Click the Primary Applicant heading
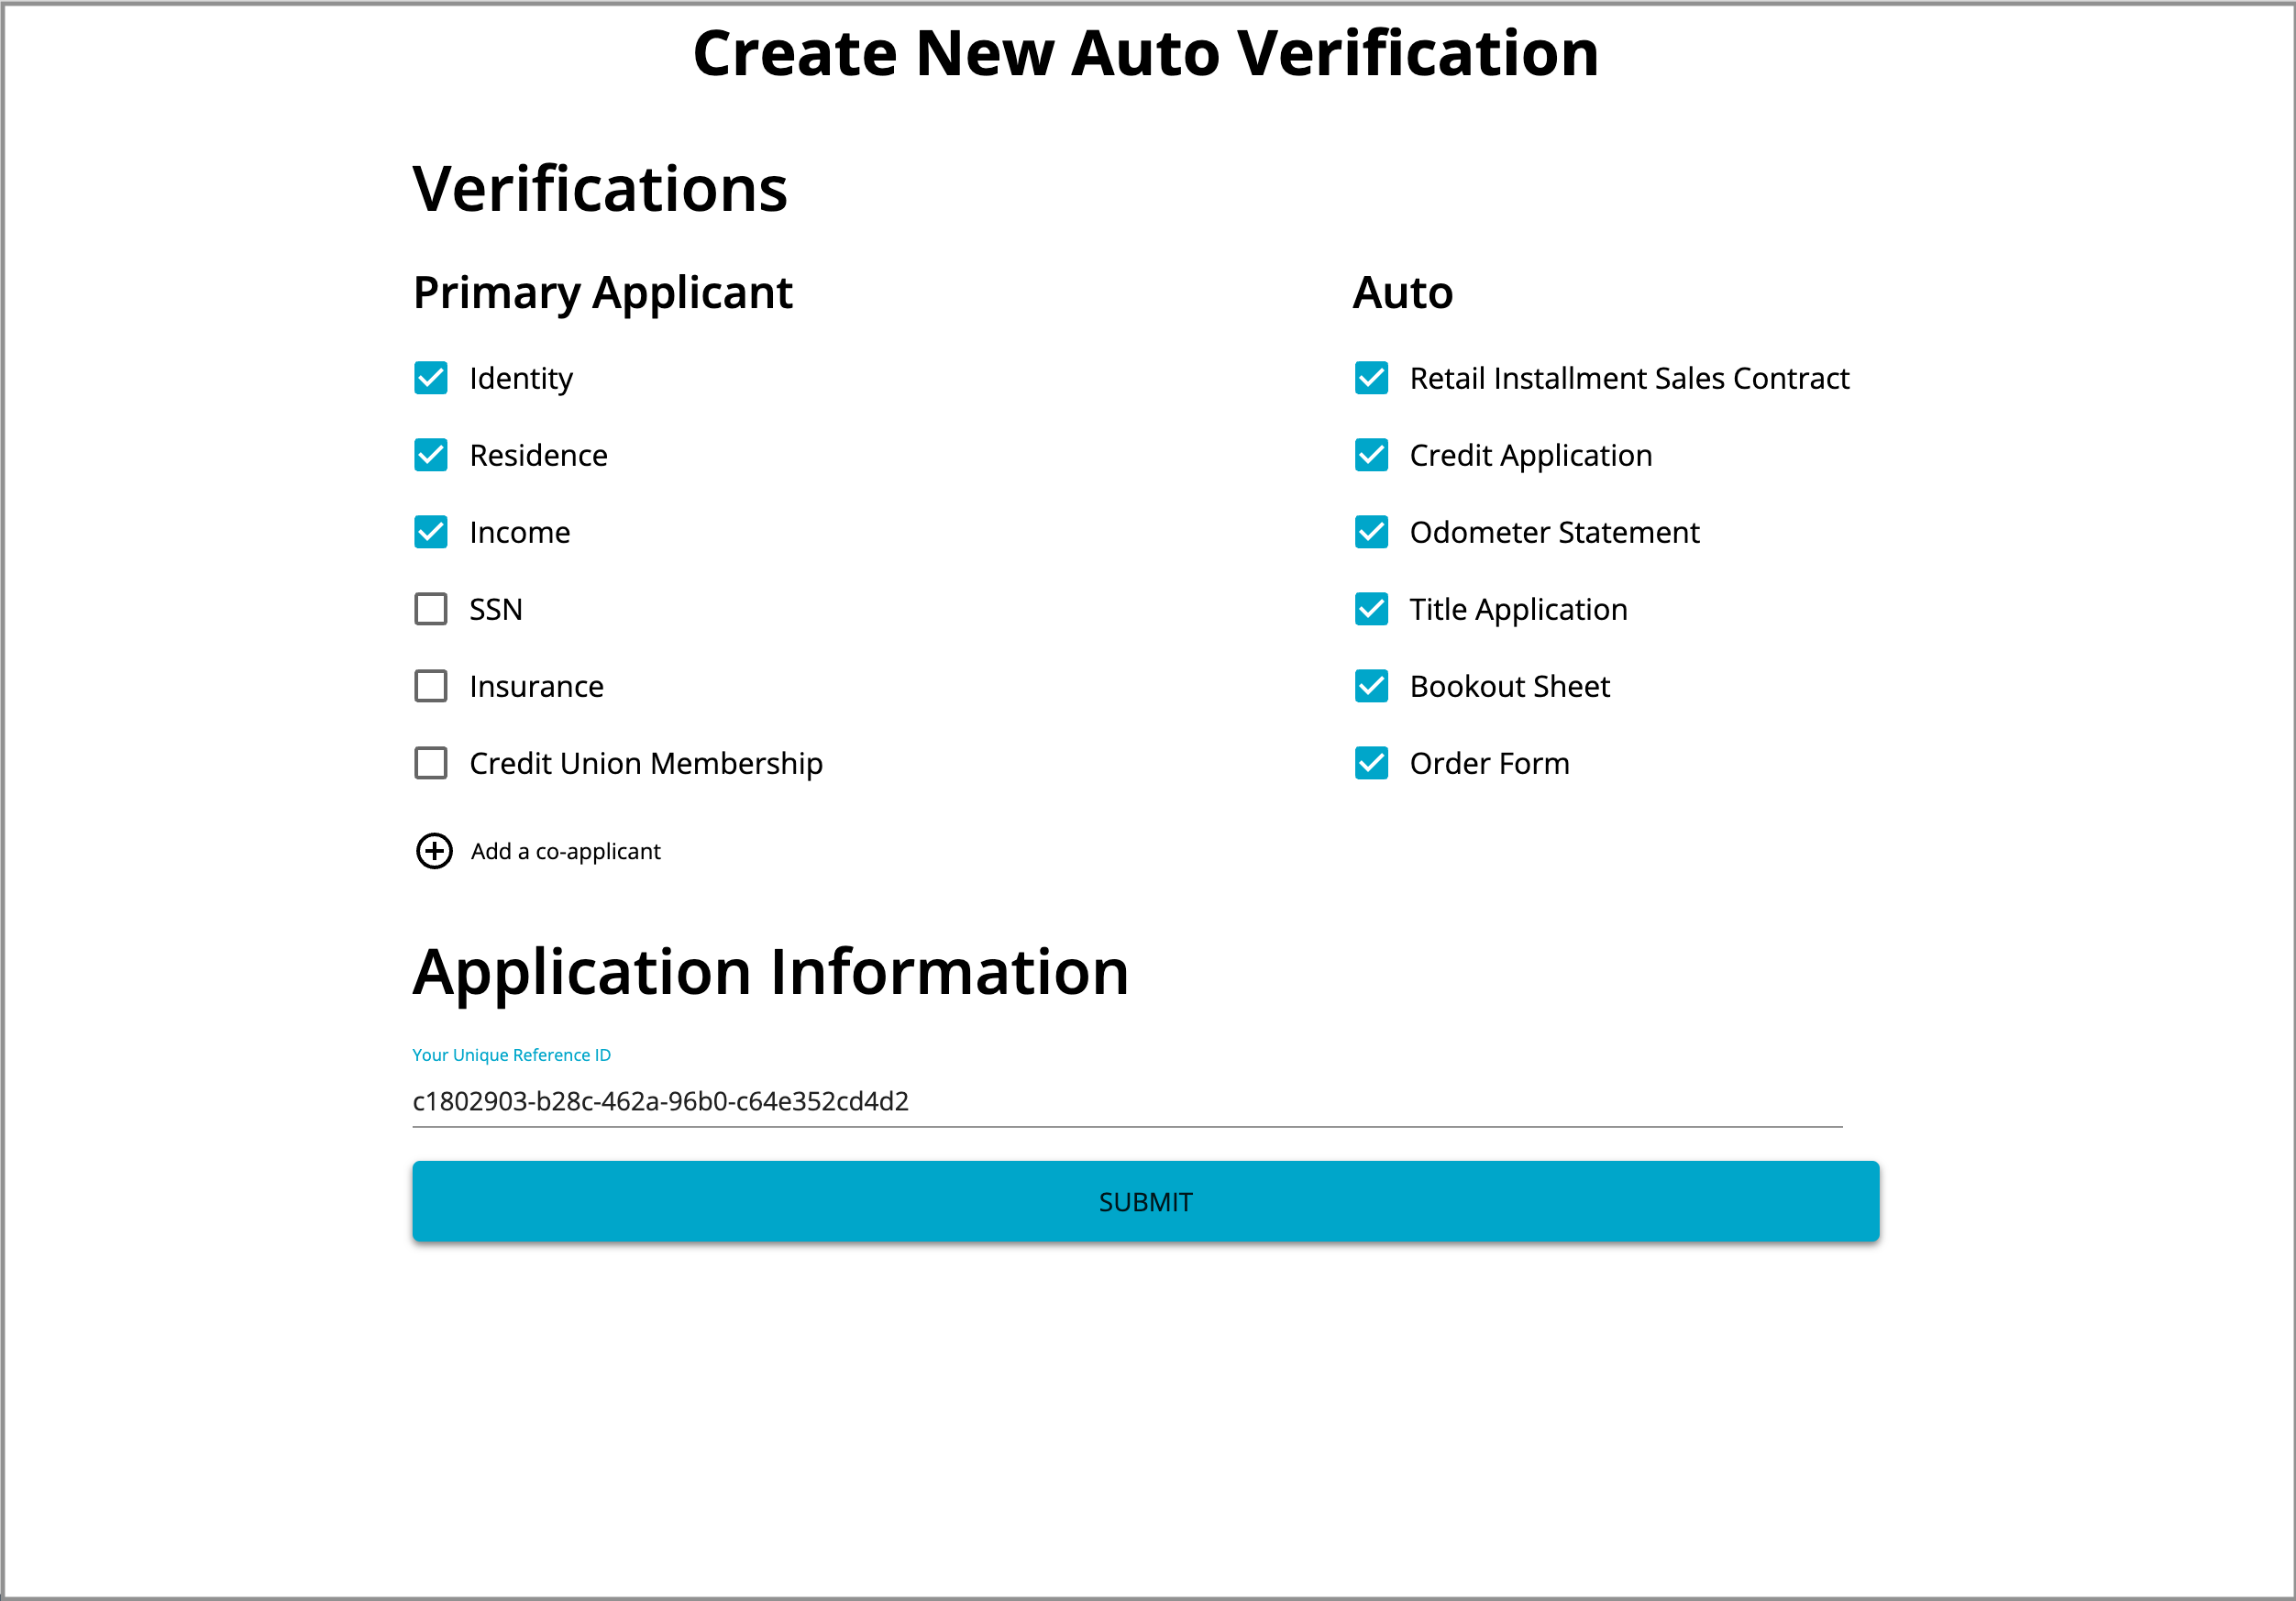 click(602, 292)
